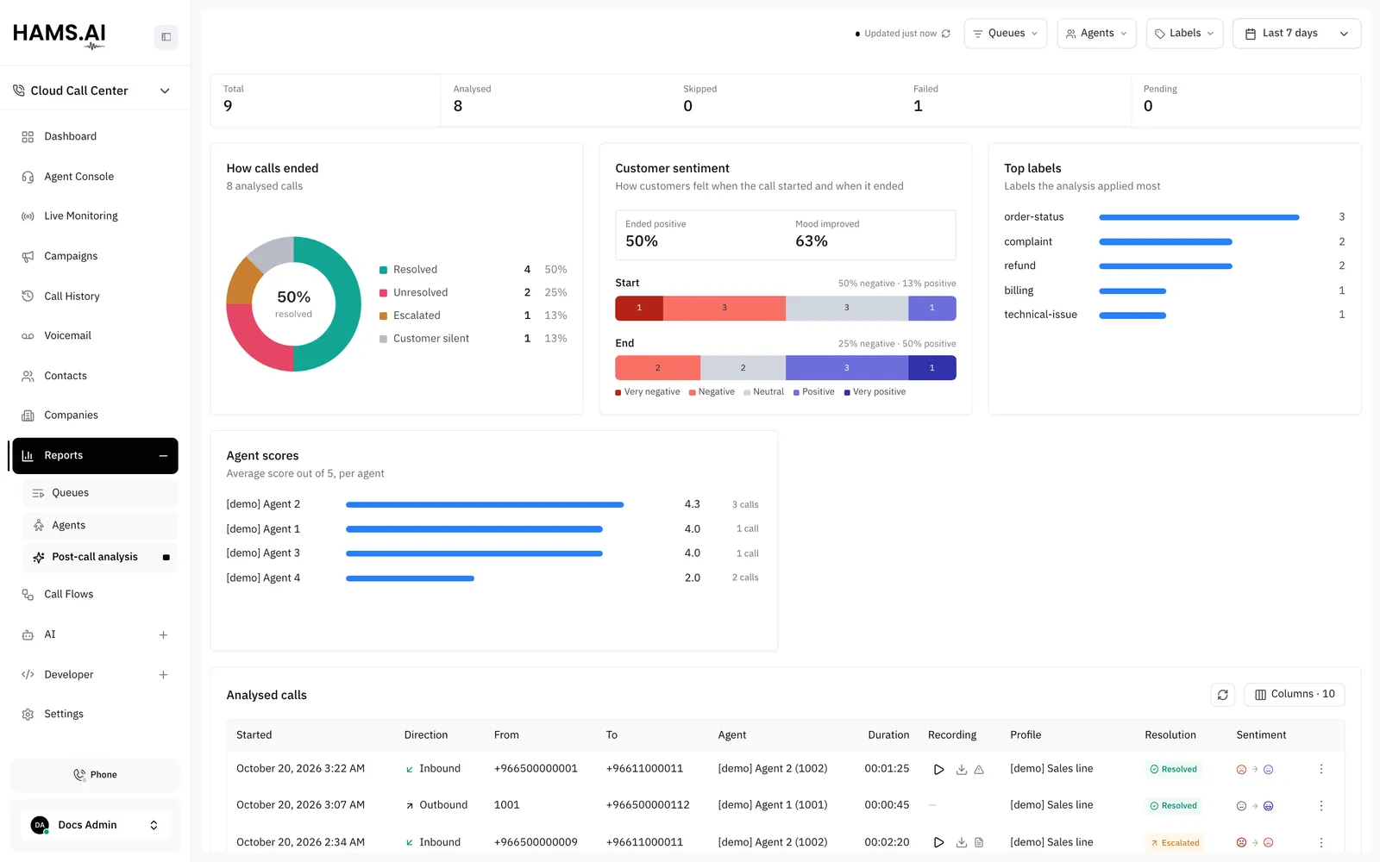This screenshot has width=1380, height=862.
Task: Download recording of the 2:34 AM call
Action: (961, 842)
